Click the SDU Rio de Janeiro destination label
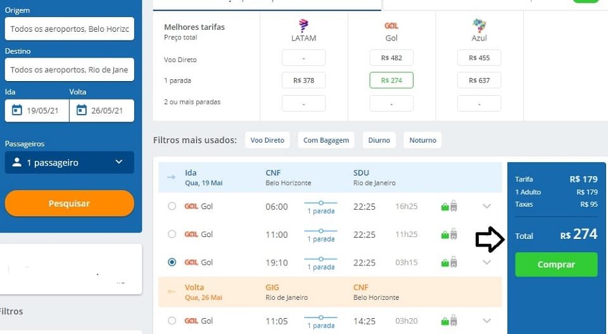Viewport: 608px width, 334px height. [x=374, y=177]
